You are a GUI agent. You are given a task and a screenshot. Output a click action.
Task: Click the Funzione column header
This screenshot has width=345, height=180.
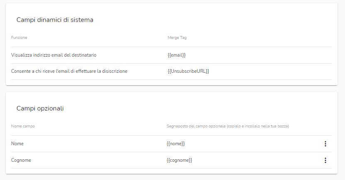pyautogui.click(x=19, y=38)
